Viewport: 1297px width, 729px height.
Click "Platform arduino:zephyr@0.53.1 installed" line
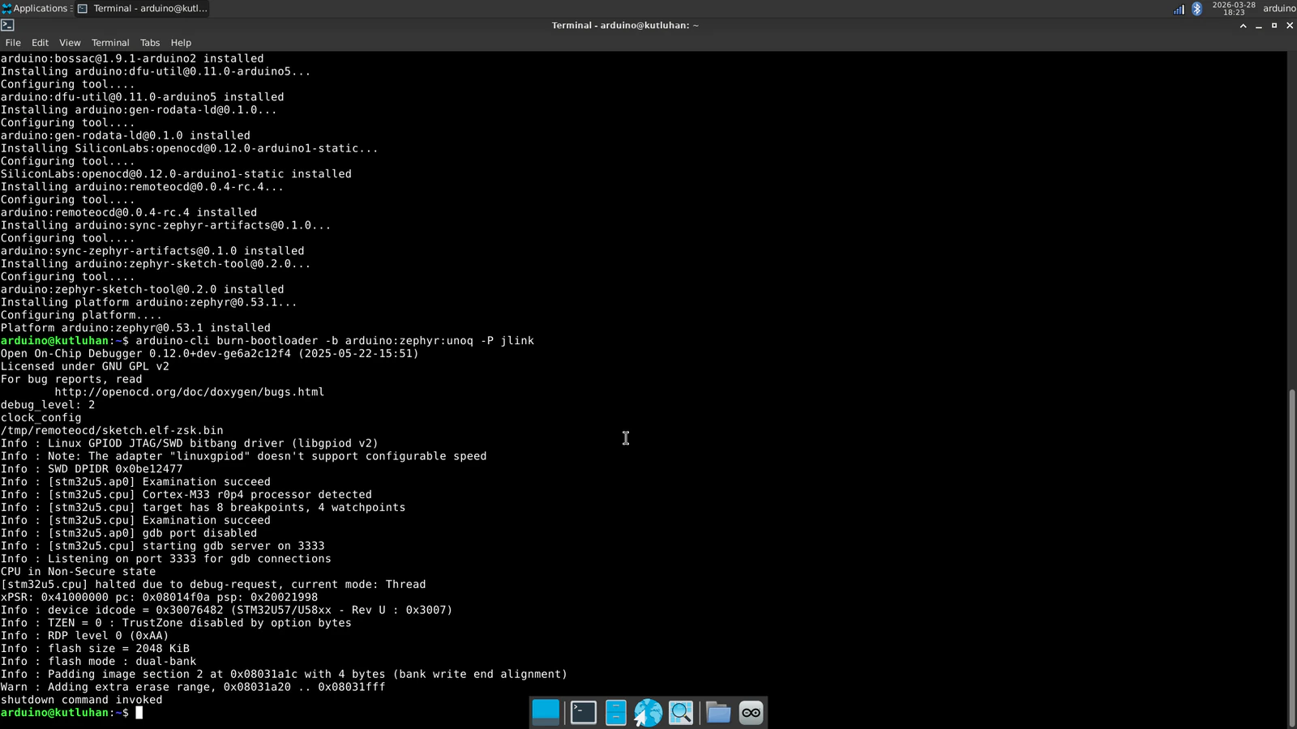(135, 328)
